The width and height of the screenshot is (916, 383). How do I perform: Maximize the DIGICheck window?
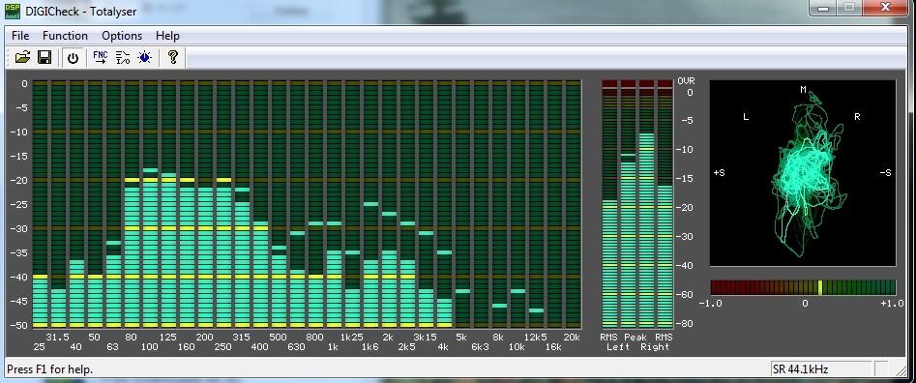tap(849, 8)
